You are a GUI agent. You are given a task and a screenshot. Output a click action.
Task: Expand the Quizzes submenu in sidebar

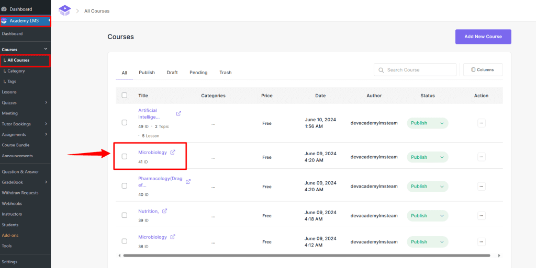pos(47,103)
